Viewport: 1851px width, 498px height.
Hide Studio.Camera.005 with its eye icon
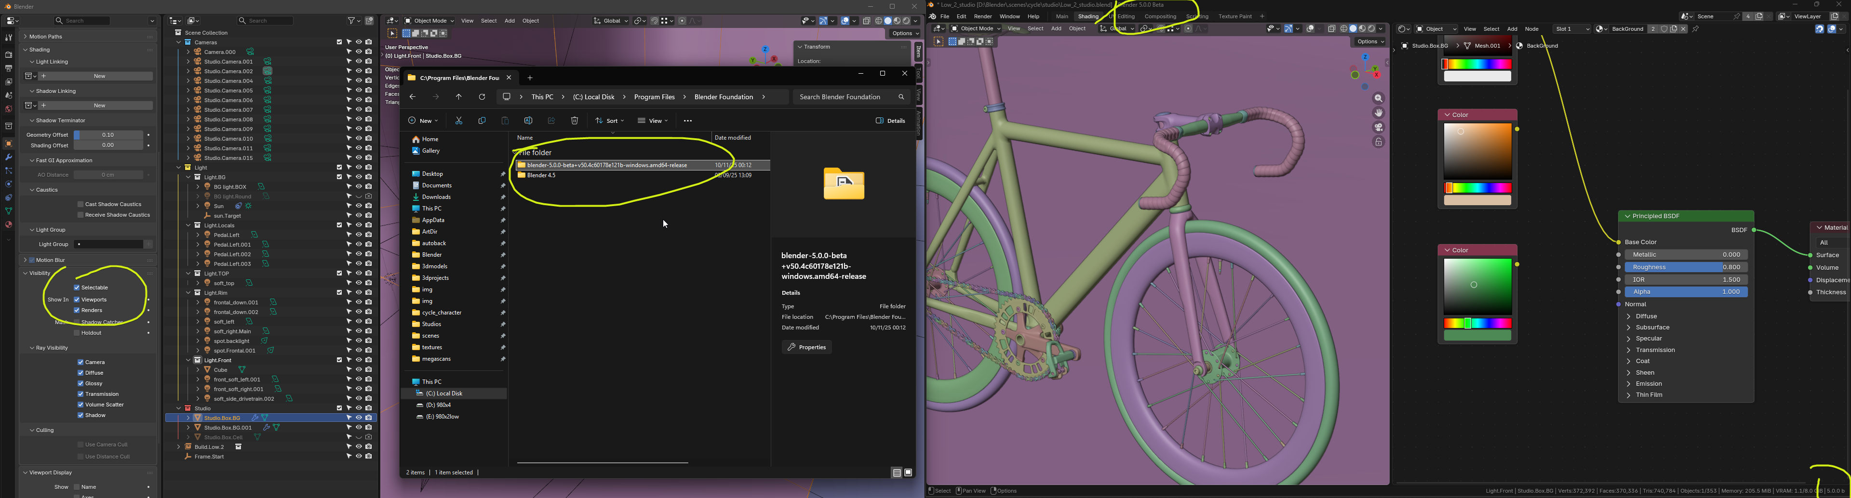coord(359,91)
